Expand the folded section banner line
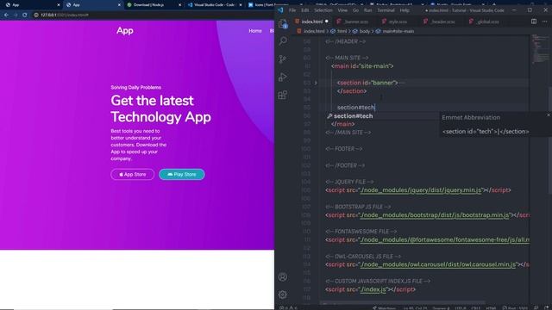This screenshot has height=310, width=552. coord(316,83)
